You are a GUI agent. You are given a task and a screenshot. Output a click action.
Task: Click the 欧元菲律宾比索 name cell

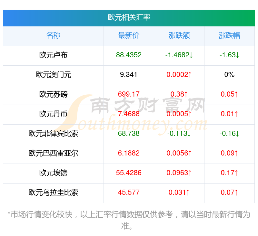pyautogui.click(x=53, y=134)
